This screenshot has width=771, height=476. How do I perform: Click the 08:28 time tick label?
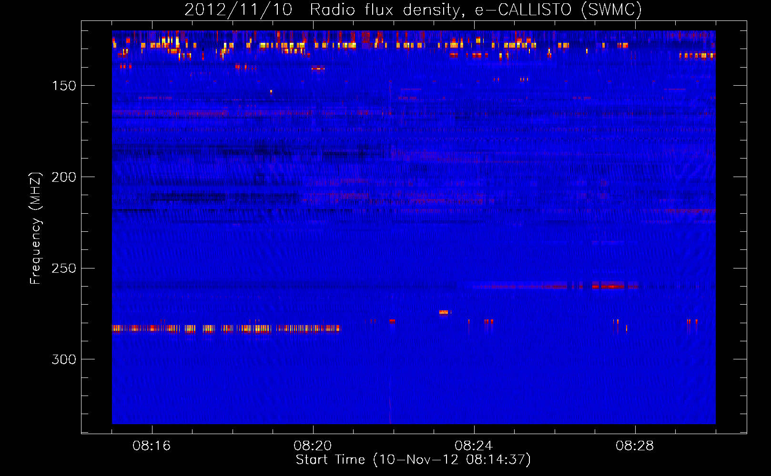[635, 446]
